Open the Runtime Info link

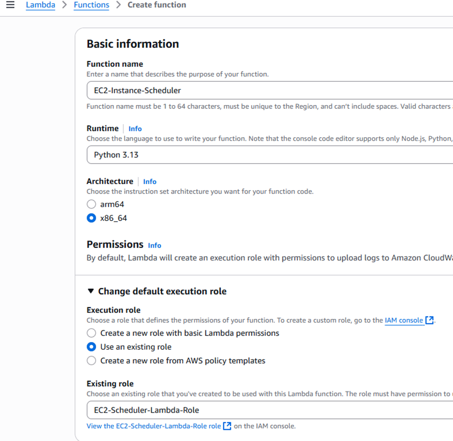pos(135,129)
